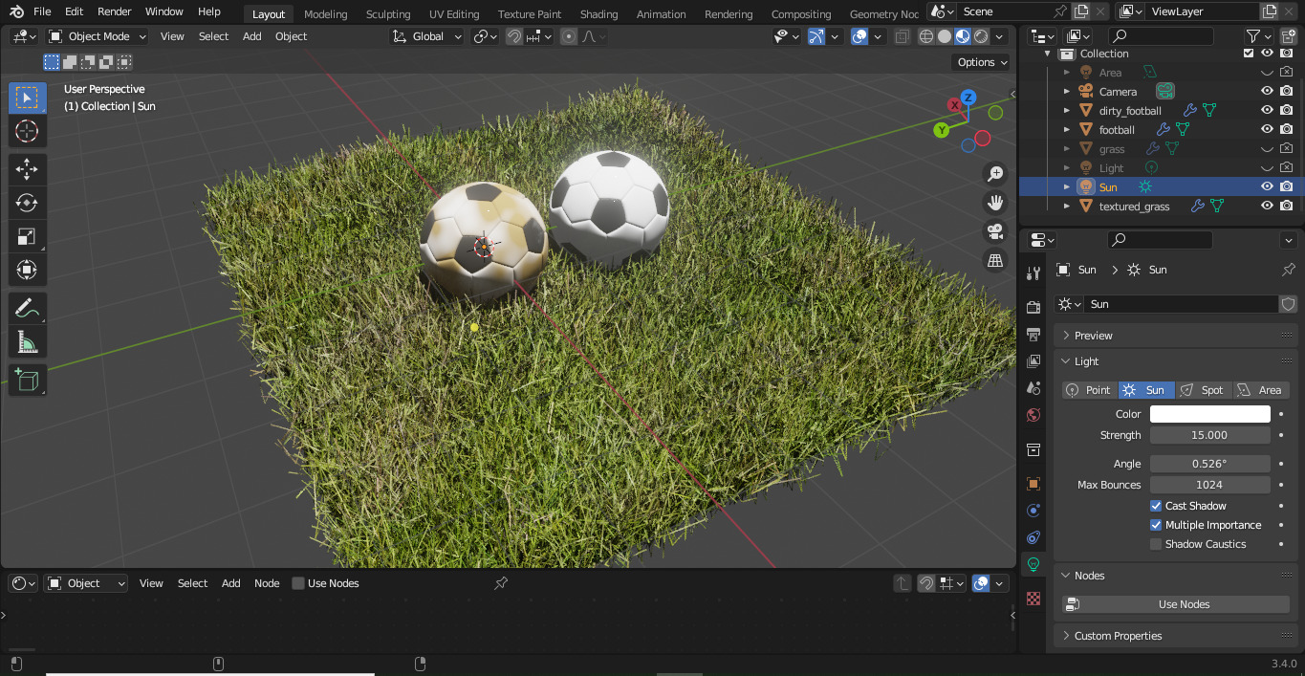Select the 3D Cursor tool
The image size is (1305, 676).
click(x=27, y=132)
